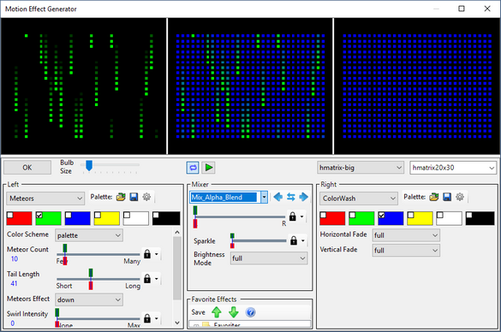Toggle the loop playback button
This screenshot has width=501, height=332.
pyautogui.click(x=193, y=168)
